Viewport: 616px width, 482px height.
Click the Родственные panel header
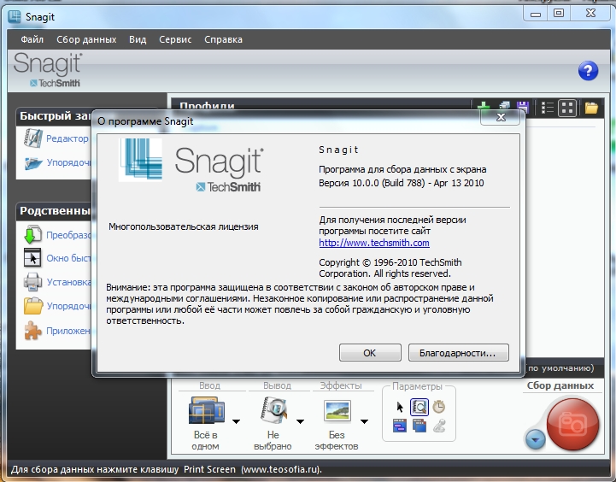point(55,211)
